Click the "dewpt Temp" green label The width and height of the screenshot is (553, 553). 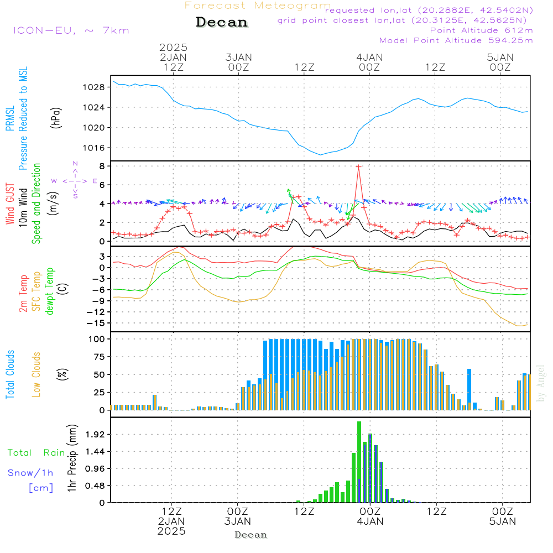[49, 291]
